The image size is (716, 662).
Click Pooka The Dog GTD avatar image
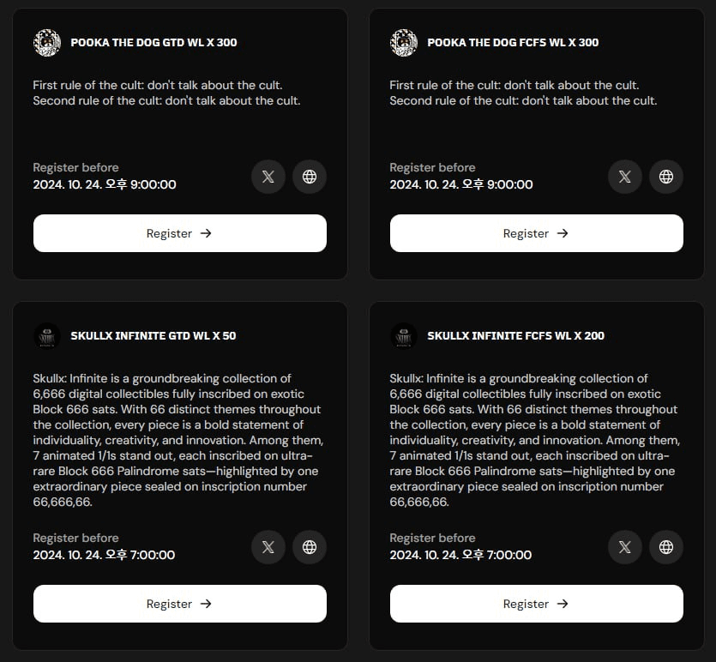pyautogui.click(x=47, y=43)
